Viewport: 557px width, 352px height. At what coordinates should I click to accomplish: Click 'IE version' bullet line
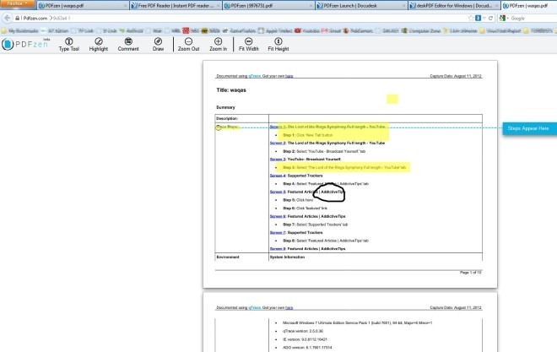[x=305, y=339]
